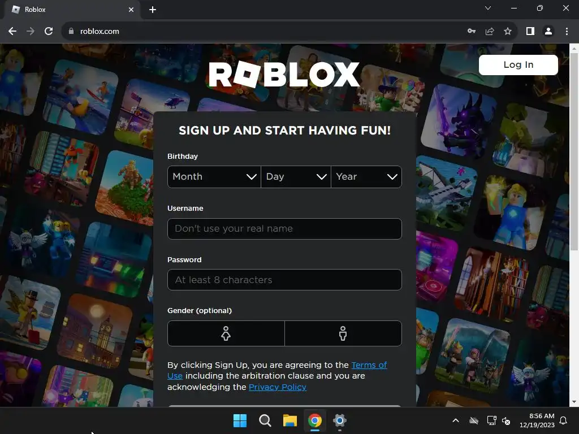Viewport: 579px width, 434px height.
Task: Open the Year birthday dropdown
Action: (x=366, y=177)
